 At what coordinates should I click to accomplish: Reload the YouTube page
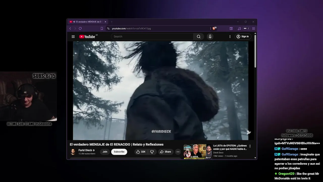pos(80,29)
